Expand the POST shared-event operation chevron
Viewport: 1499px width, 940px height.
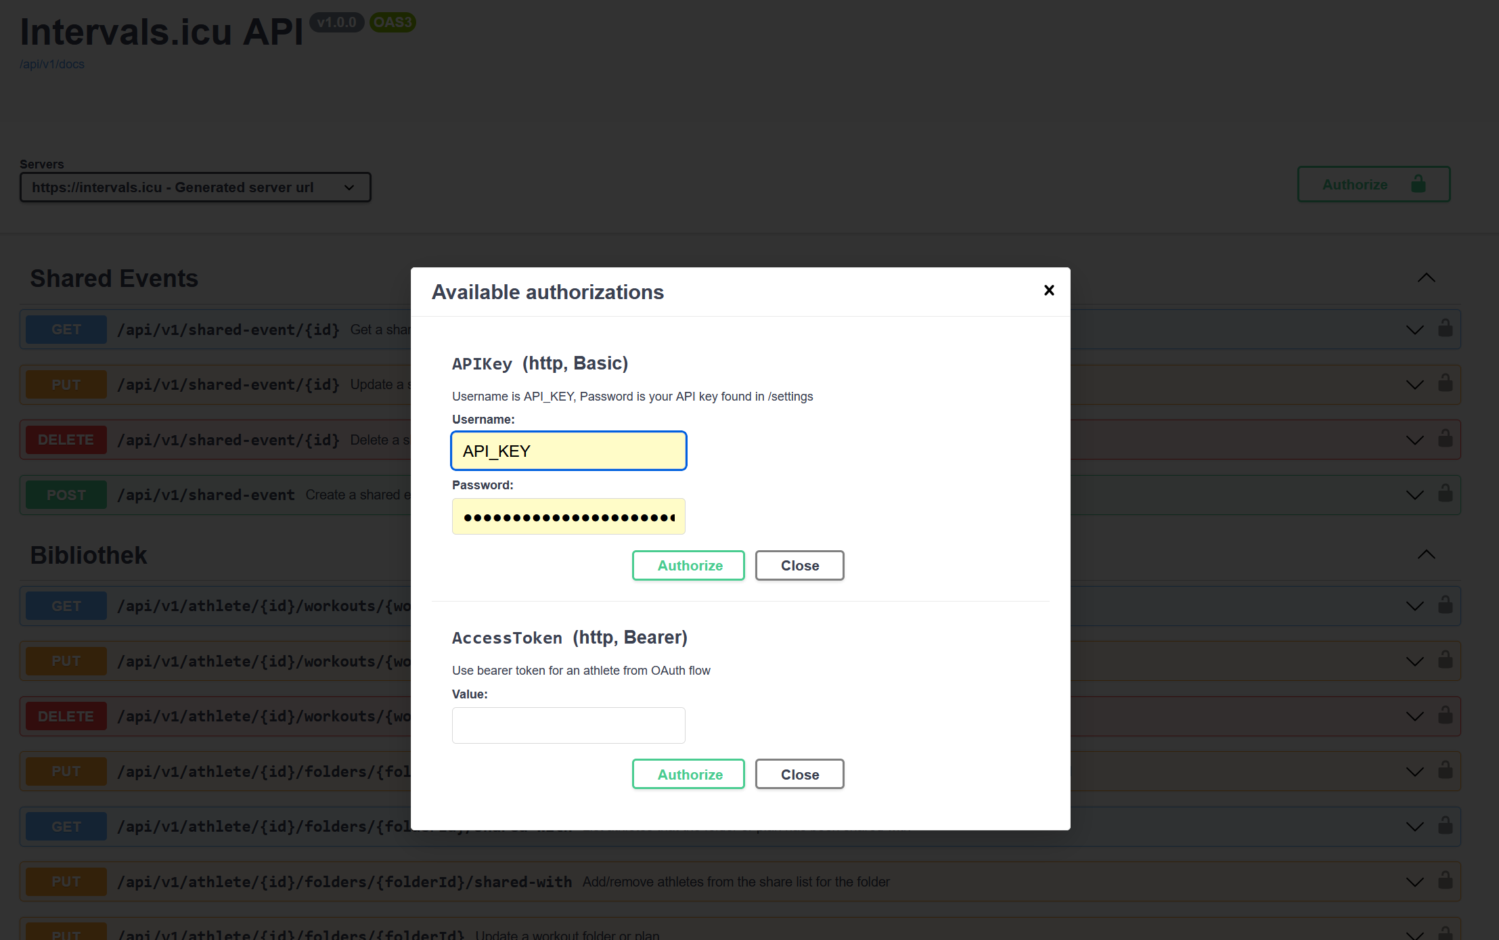pos(1414,495)
